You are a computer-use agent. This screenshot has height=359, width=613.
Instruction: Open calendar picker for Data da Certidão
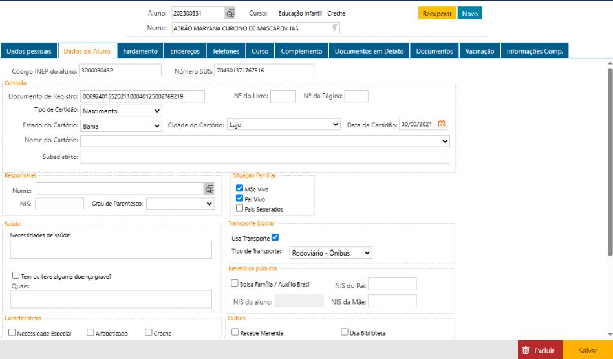[x=442, y=124]
